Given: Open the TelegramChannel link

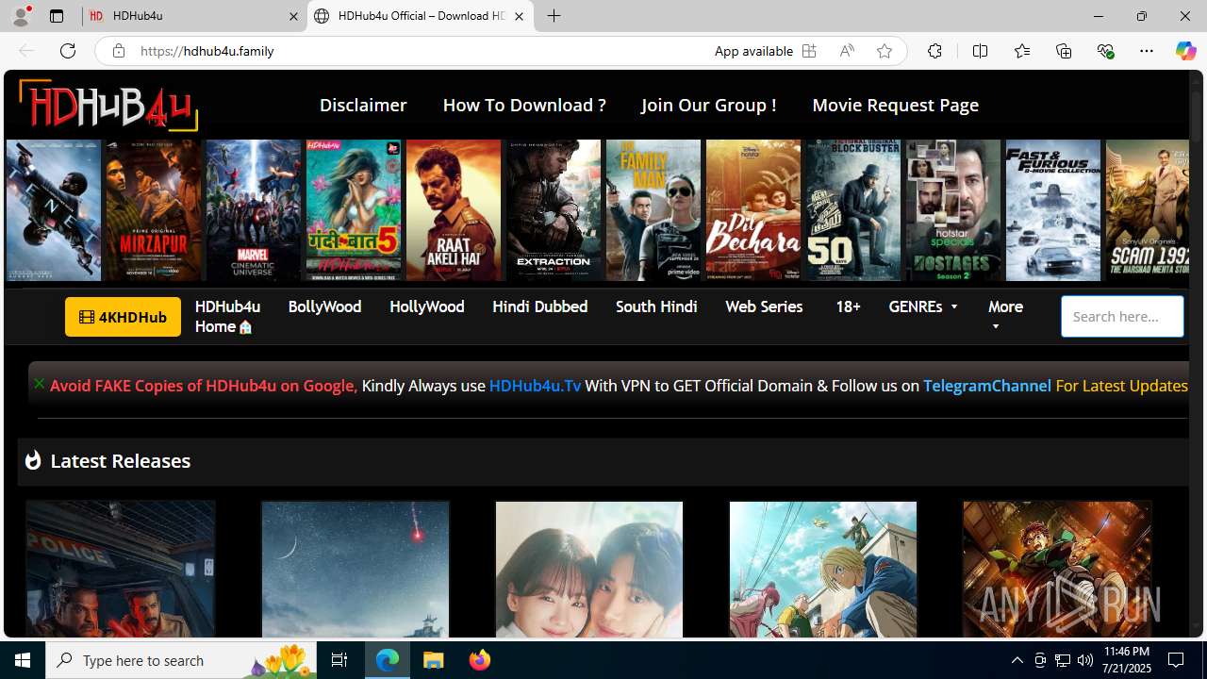Looking at the screenshot, I should [986, 386].
